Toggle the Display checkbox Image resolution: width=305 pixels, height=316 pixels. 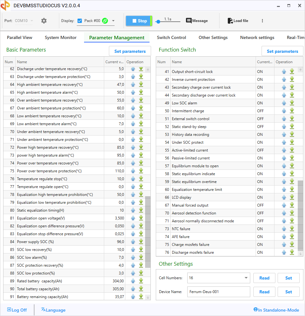click(x=80, y=21)
